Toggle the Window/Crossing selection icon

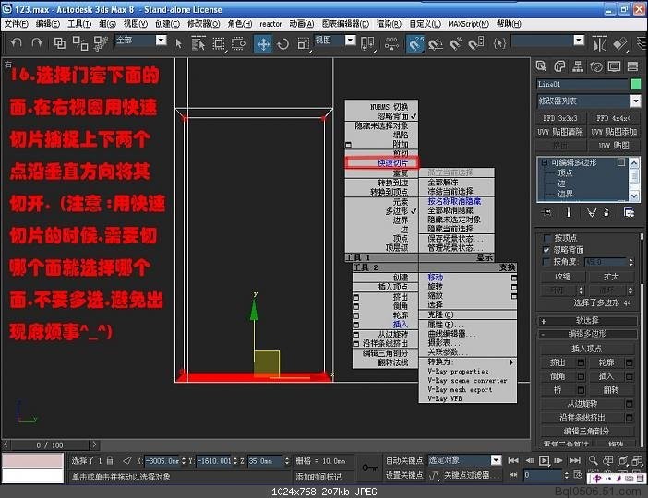pos(238,43)
